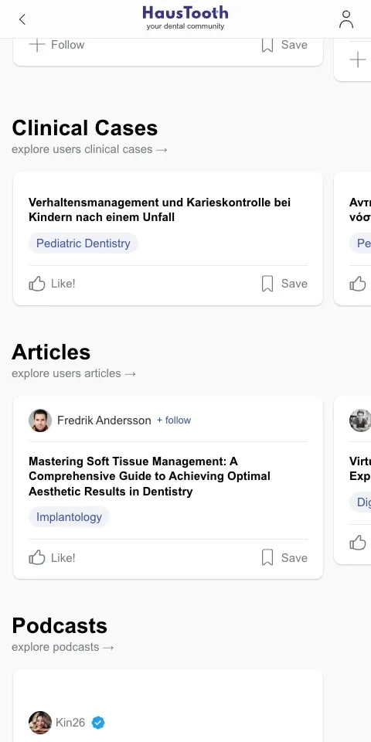371x742 pixels.
Task: Open the Verhaltensmanagement und Karieskontrolle case title
Action: point(160,209)
